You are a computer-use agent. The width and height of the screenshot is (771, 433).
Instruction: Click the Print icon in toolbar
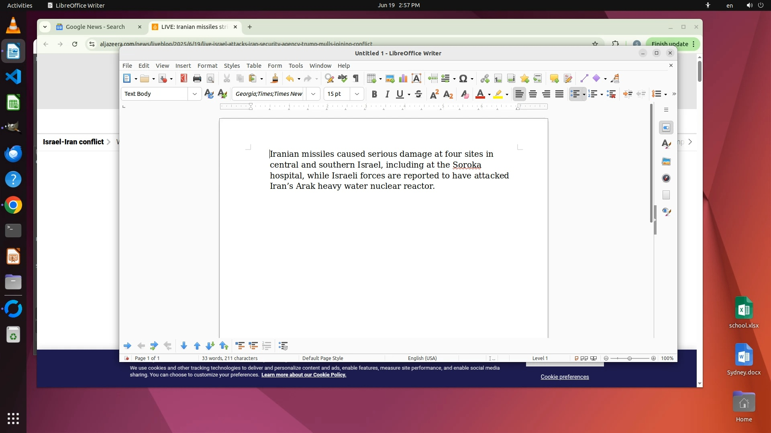pos(197,79)
